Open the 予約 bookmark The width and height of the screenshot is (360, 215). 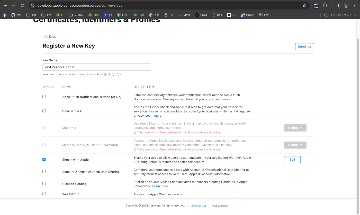[x=139, y=15]
